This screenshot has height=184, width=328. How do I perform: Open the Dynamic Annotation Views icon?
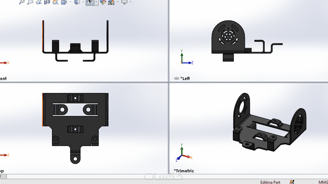tap(56, 2)
